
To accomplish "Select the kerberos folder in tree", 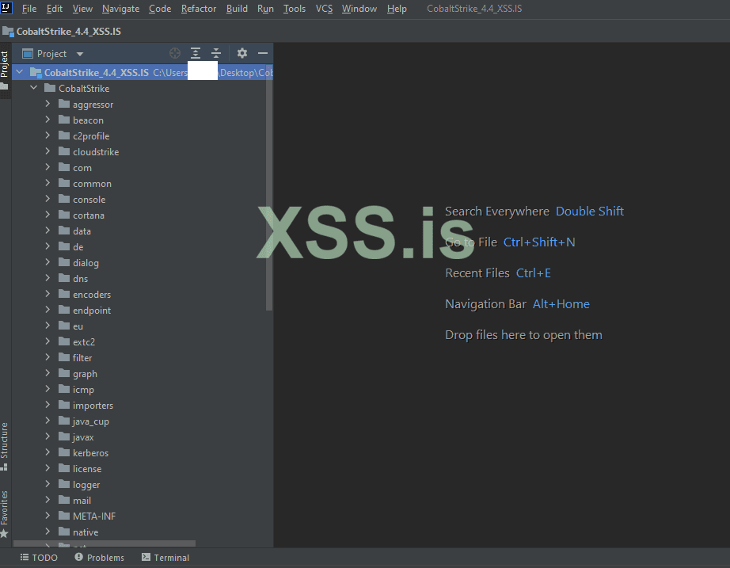I will pyautogui.click(x=90, y=453).
